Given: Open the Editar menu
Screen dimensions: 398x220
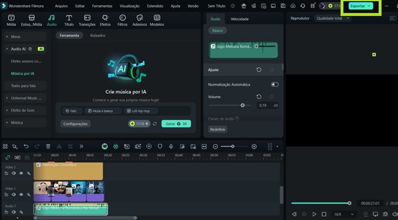Looking at the screenshot, I should point(80,6).
